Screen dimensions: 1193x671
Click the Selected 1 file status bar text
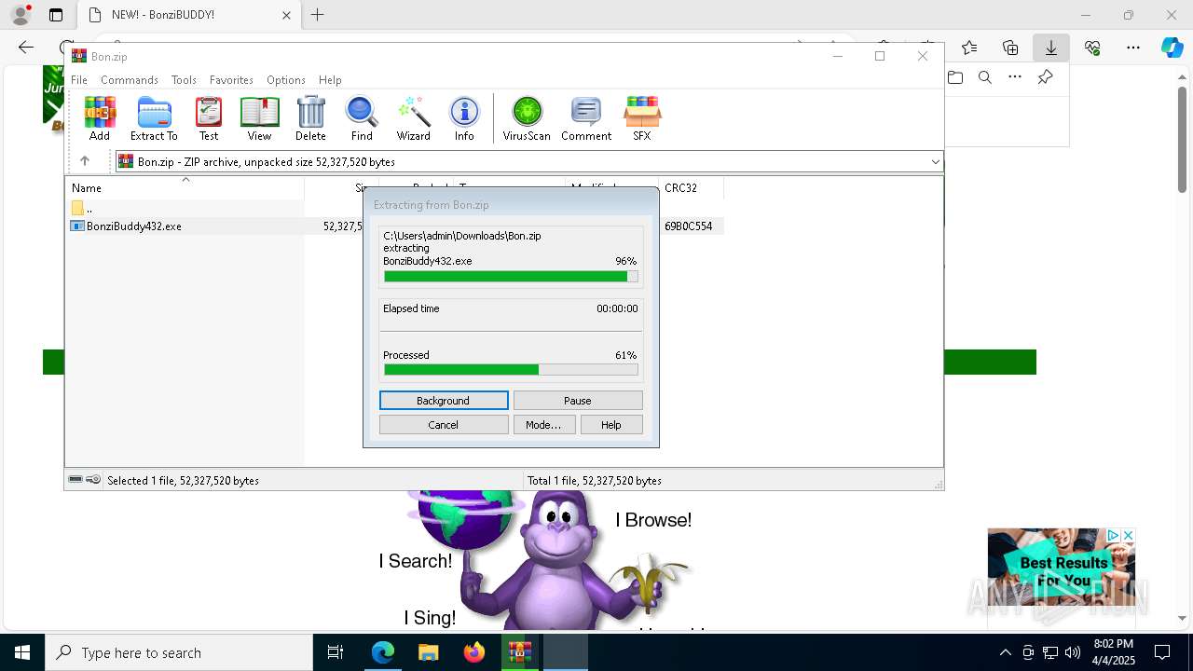click(x=183, y=481)
